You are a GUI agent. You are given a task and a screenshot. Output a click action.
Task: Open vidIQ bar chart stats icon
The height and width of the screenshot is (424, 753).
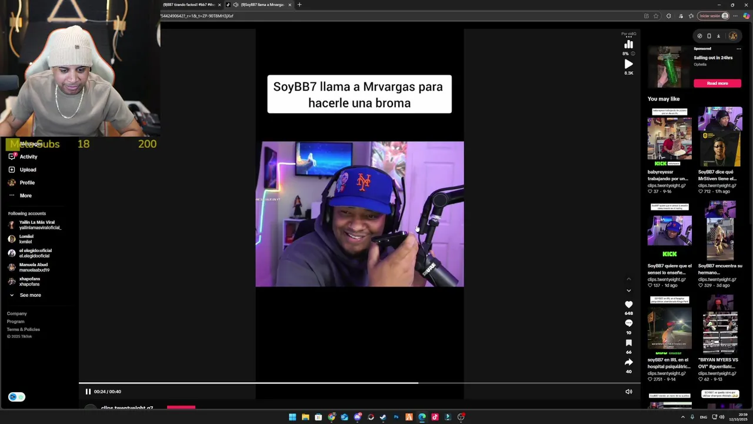(x=629, y=45)
